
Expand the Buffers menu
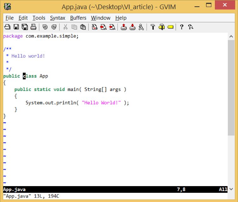point(78,18)
